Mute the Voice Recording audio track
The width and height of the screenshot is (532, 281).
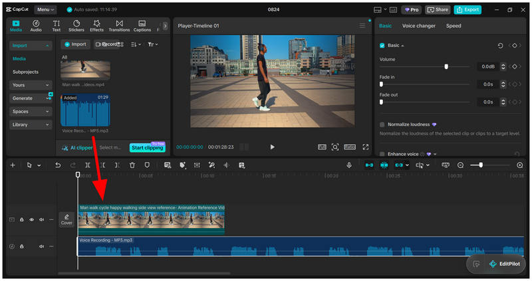point(41,246)
